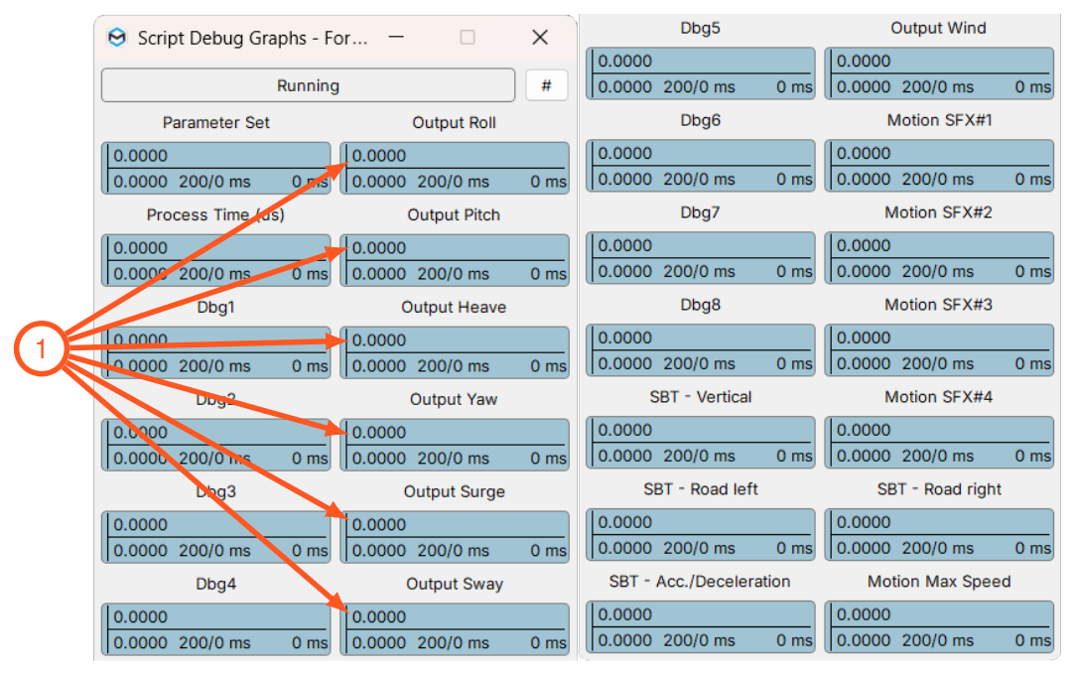Click the Motion Max Speed graph
Viewport: 1076px width, 675px height.
(x=939, y=627)
